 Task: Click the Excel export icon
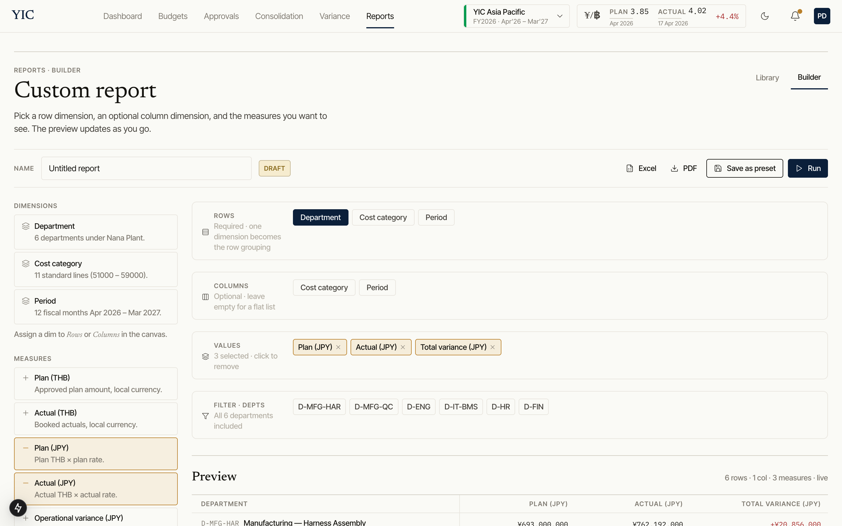click(630, 168)
